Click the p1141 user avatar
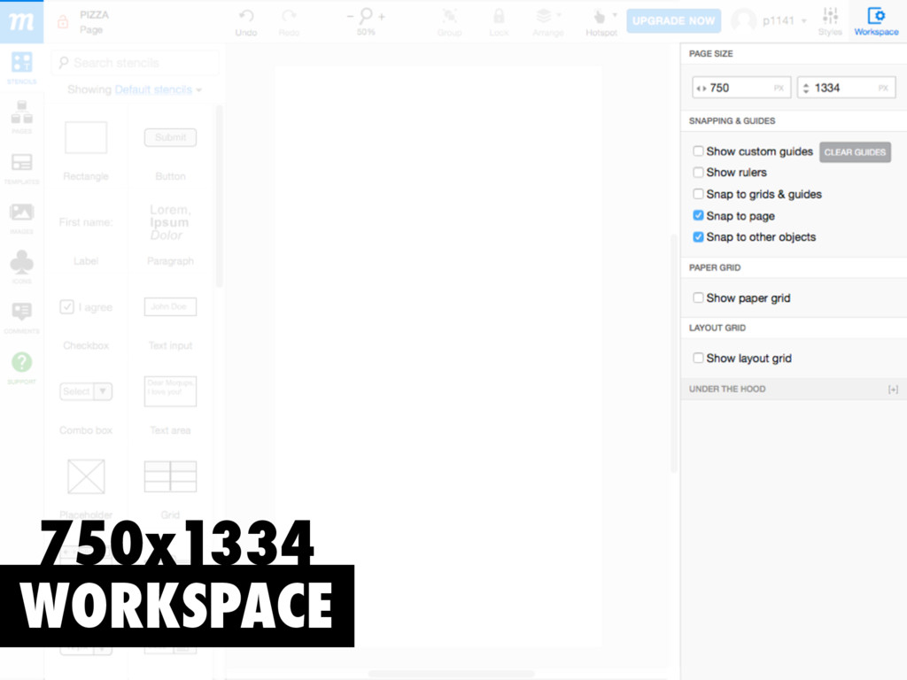 [743, 21]
